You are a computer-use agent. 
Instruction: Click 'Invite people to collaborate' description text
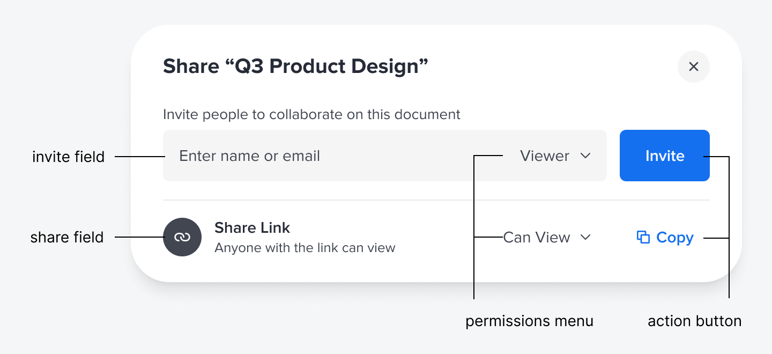311,114
